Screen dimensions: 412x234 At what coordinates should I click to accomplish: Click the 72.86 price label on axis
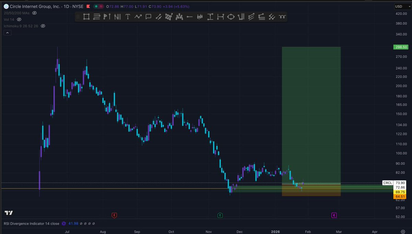pos(400,187)
